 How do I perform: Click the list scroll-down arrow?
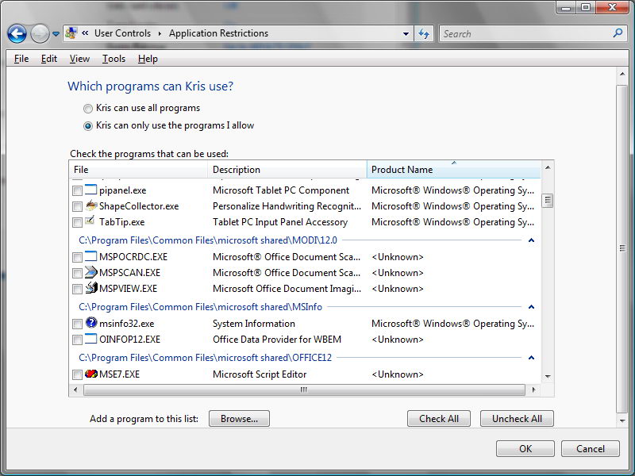548,376
